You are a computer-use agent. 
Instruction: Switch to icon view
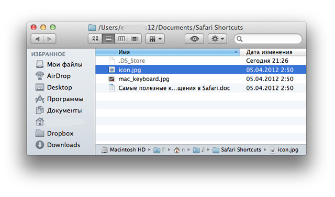click(x=95, y=39)
